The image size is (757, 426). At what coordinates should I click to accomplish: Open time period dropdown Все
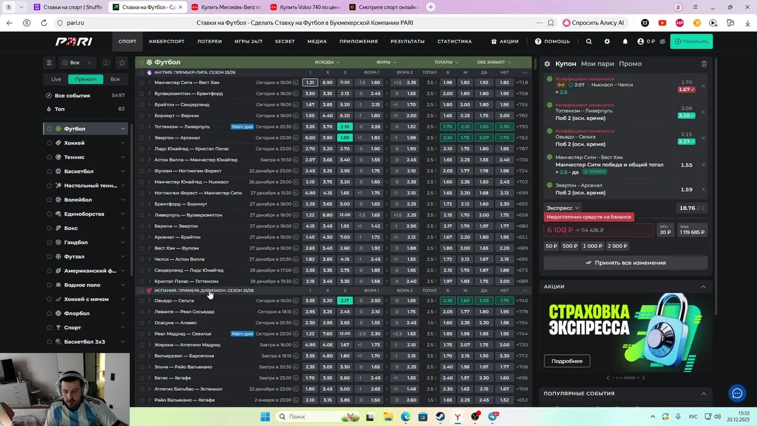[78, 62]
